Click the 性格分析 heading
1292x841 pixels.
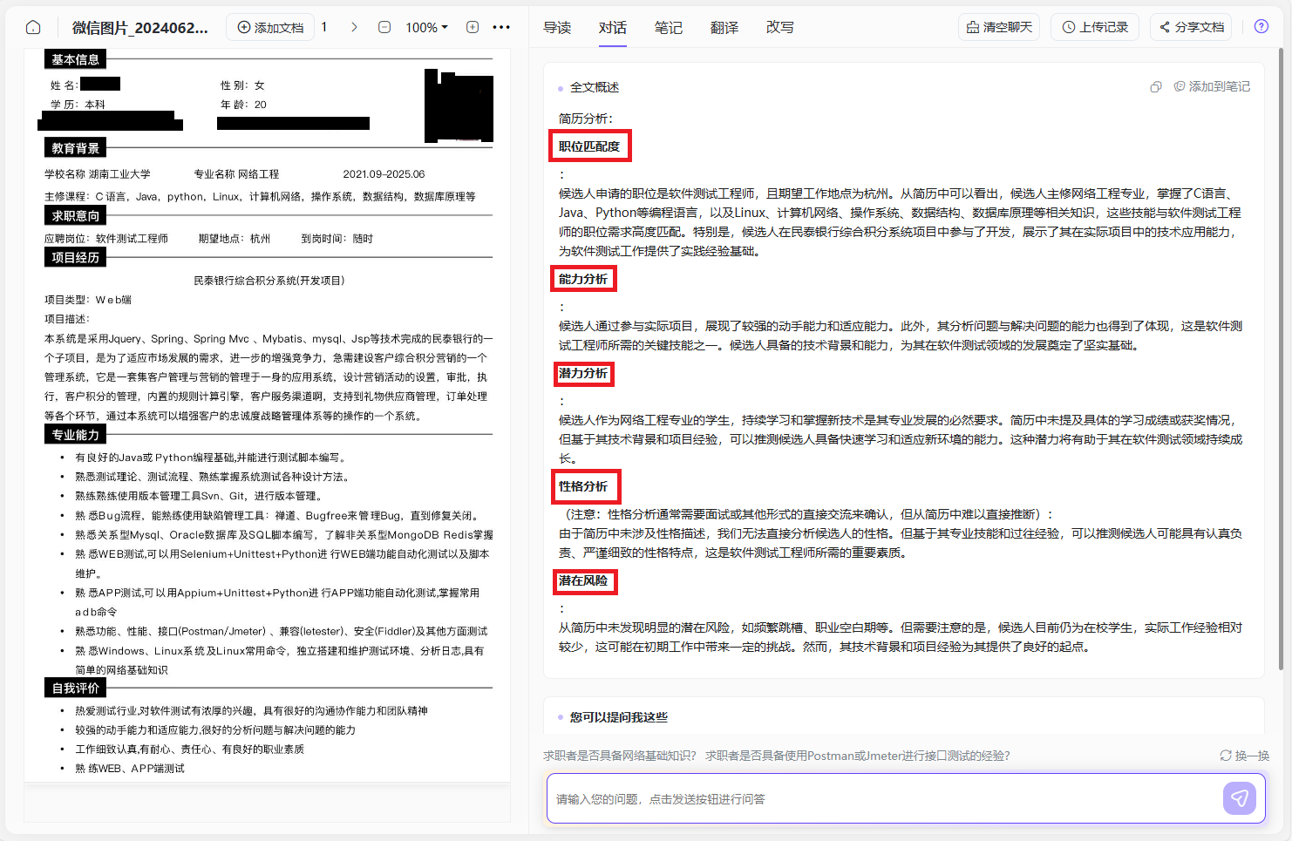tap(583, 486)
